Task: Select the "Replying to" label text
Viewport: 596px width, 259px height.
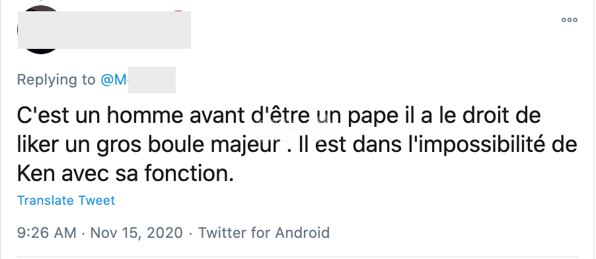Action: (x=56, y=79)
